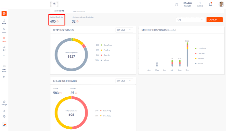This screenshot has width=229, height=133.
Task: Click the Jul bar in Monthly Responses
Action: (x=172, y=63)
